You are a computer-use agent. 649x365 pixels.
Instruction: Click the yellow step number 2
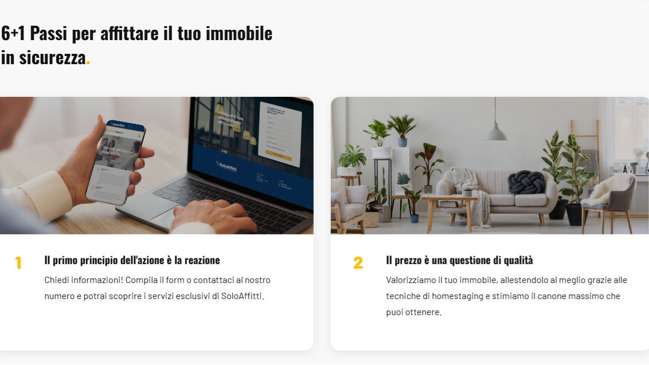tap(358, 263)
